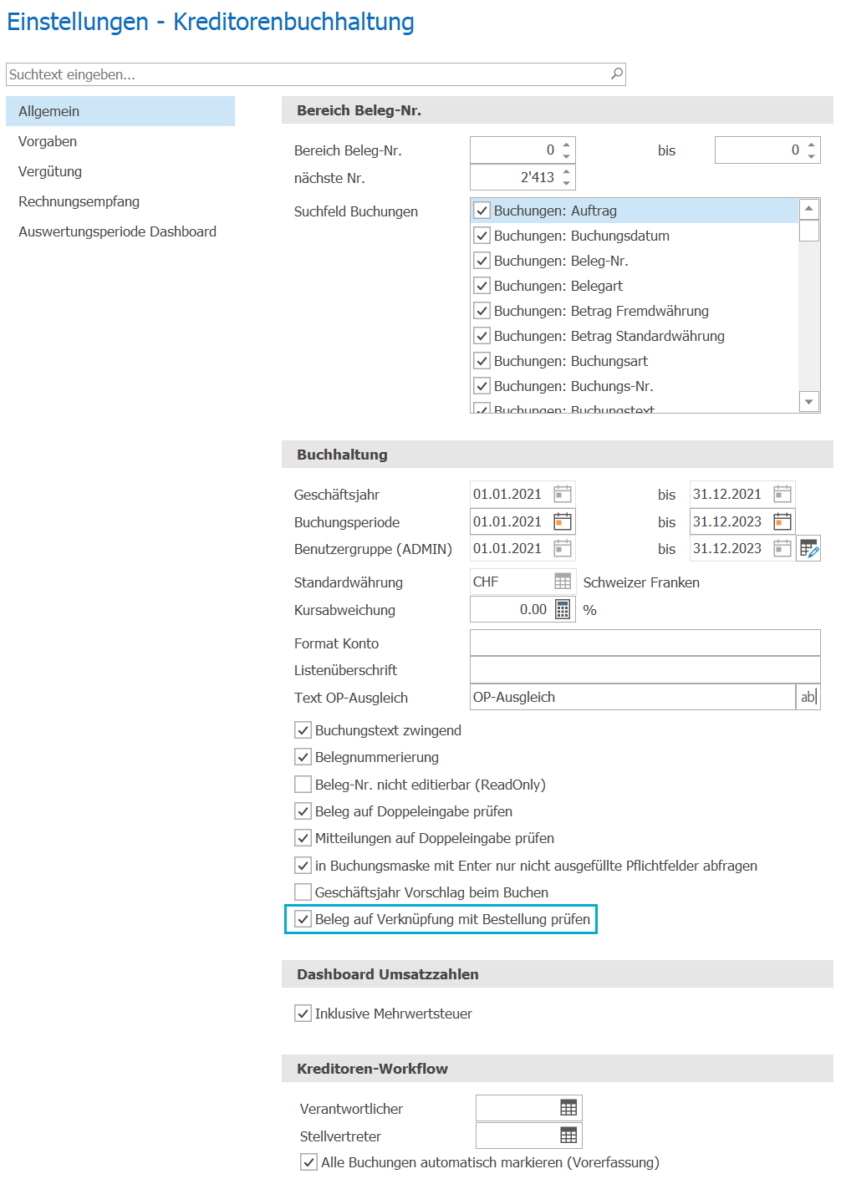Select 'Buchungen: Buchungsart' row text
The height and width of the screenshot is (1179, 841).
[x=571, y=361]
